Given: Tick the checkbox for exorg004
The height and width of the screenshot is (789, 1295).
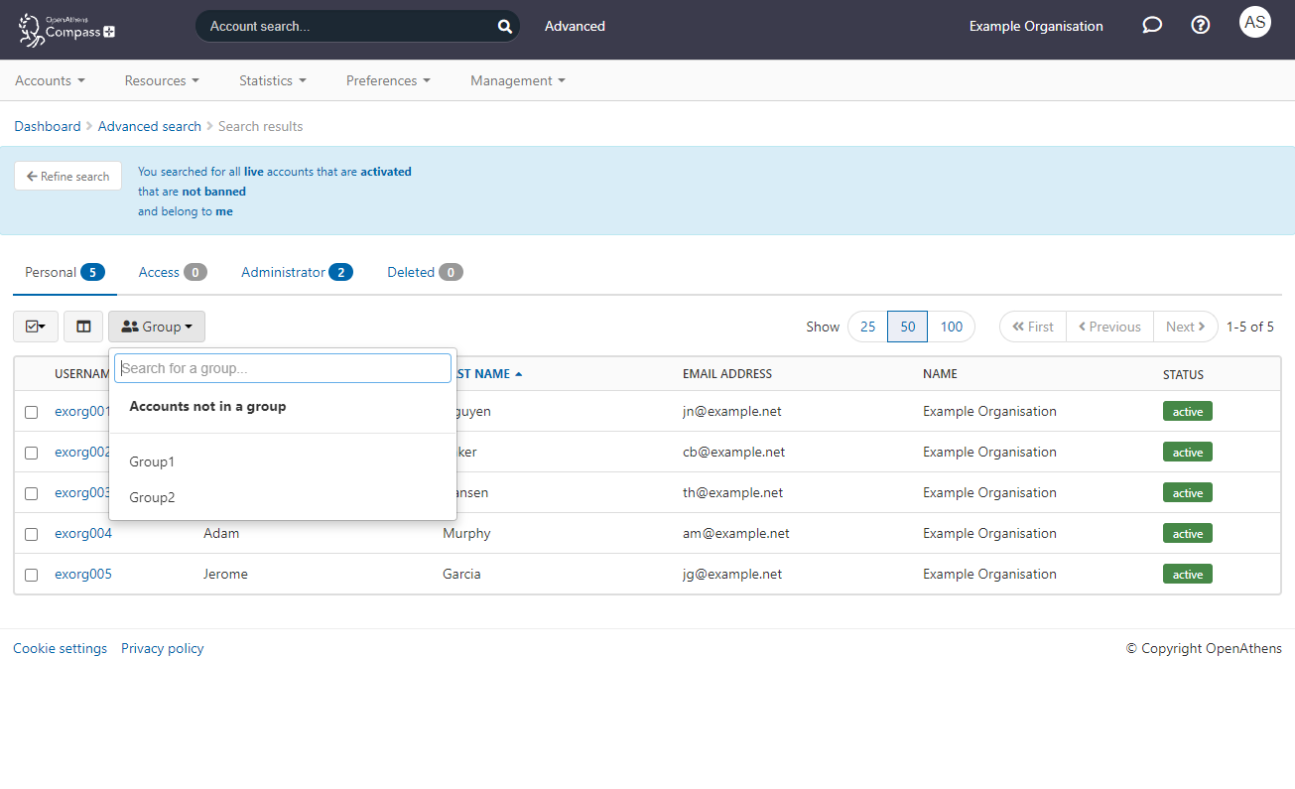Looking at the screenshot, I should point(32,534).
